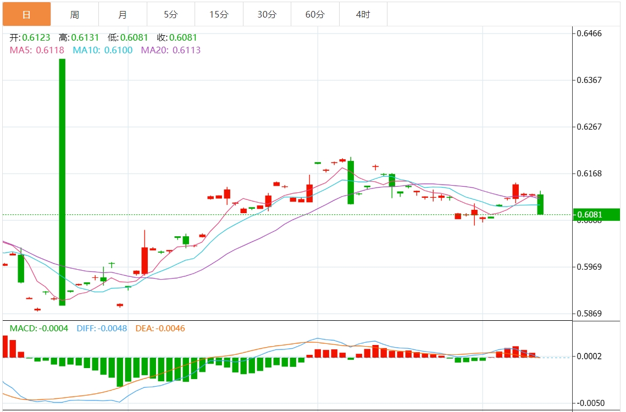The width and height of the screenshot is (626, 412).
Task: Open the 60分 interval tab
Action: [x=315, y=14]
